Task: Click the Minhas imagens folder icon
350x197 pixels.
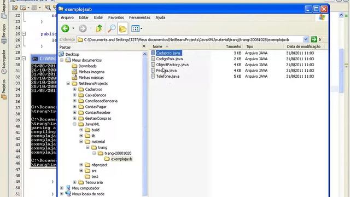Action: (x=74, y=72)
